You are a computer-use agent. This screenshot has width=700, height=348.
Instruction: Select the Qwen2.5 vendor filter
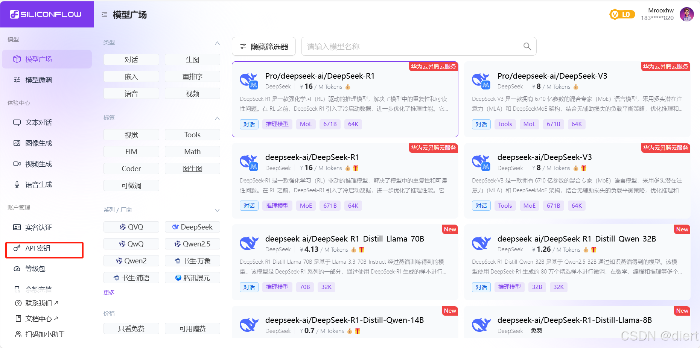point(192,244)
